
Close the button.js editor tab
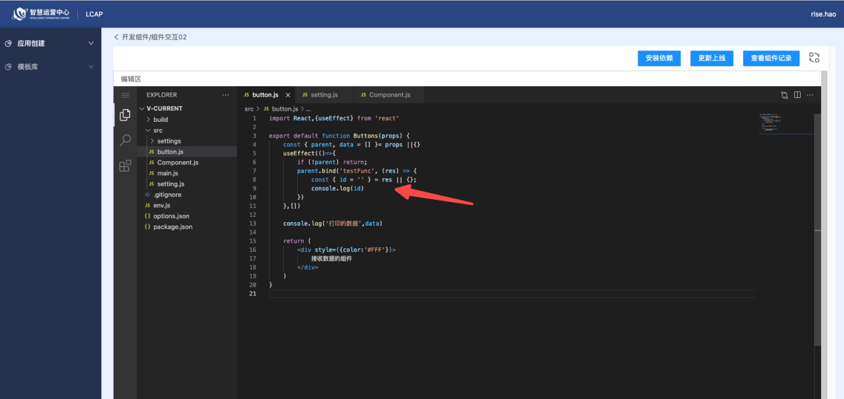[287, 95]
